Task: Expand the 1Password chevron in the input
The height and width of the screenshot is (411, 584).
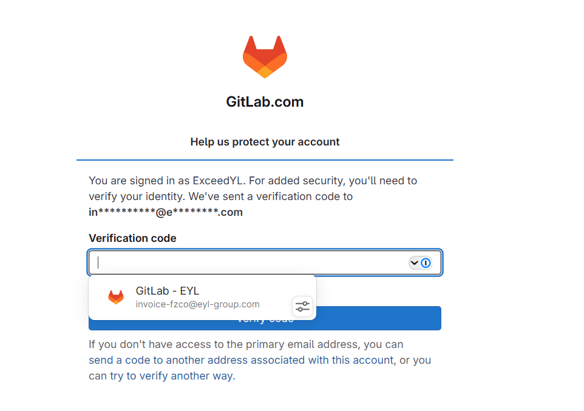Action: pyautogui.click(x=415, y=262)
